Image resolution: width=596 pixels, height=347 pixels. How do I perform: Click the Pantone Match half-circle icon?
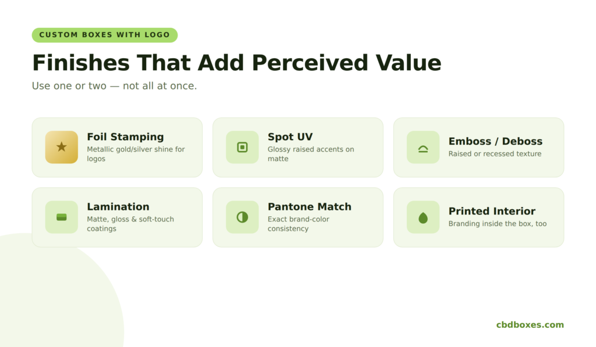(242, 217)
